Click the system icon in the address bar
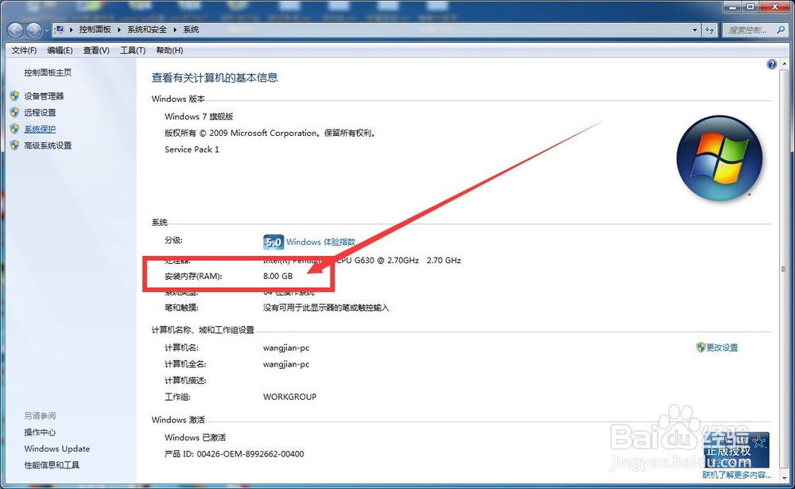Viewport: 795px width, 489px height. [60, 29]
